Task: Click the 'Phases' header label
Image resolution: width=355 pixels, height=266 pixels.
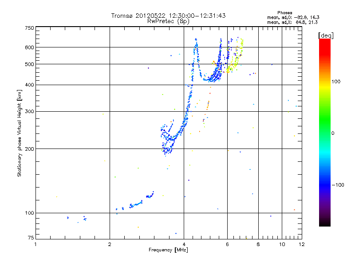Action: pyautogui.click(x=285, y=13)
